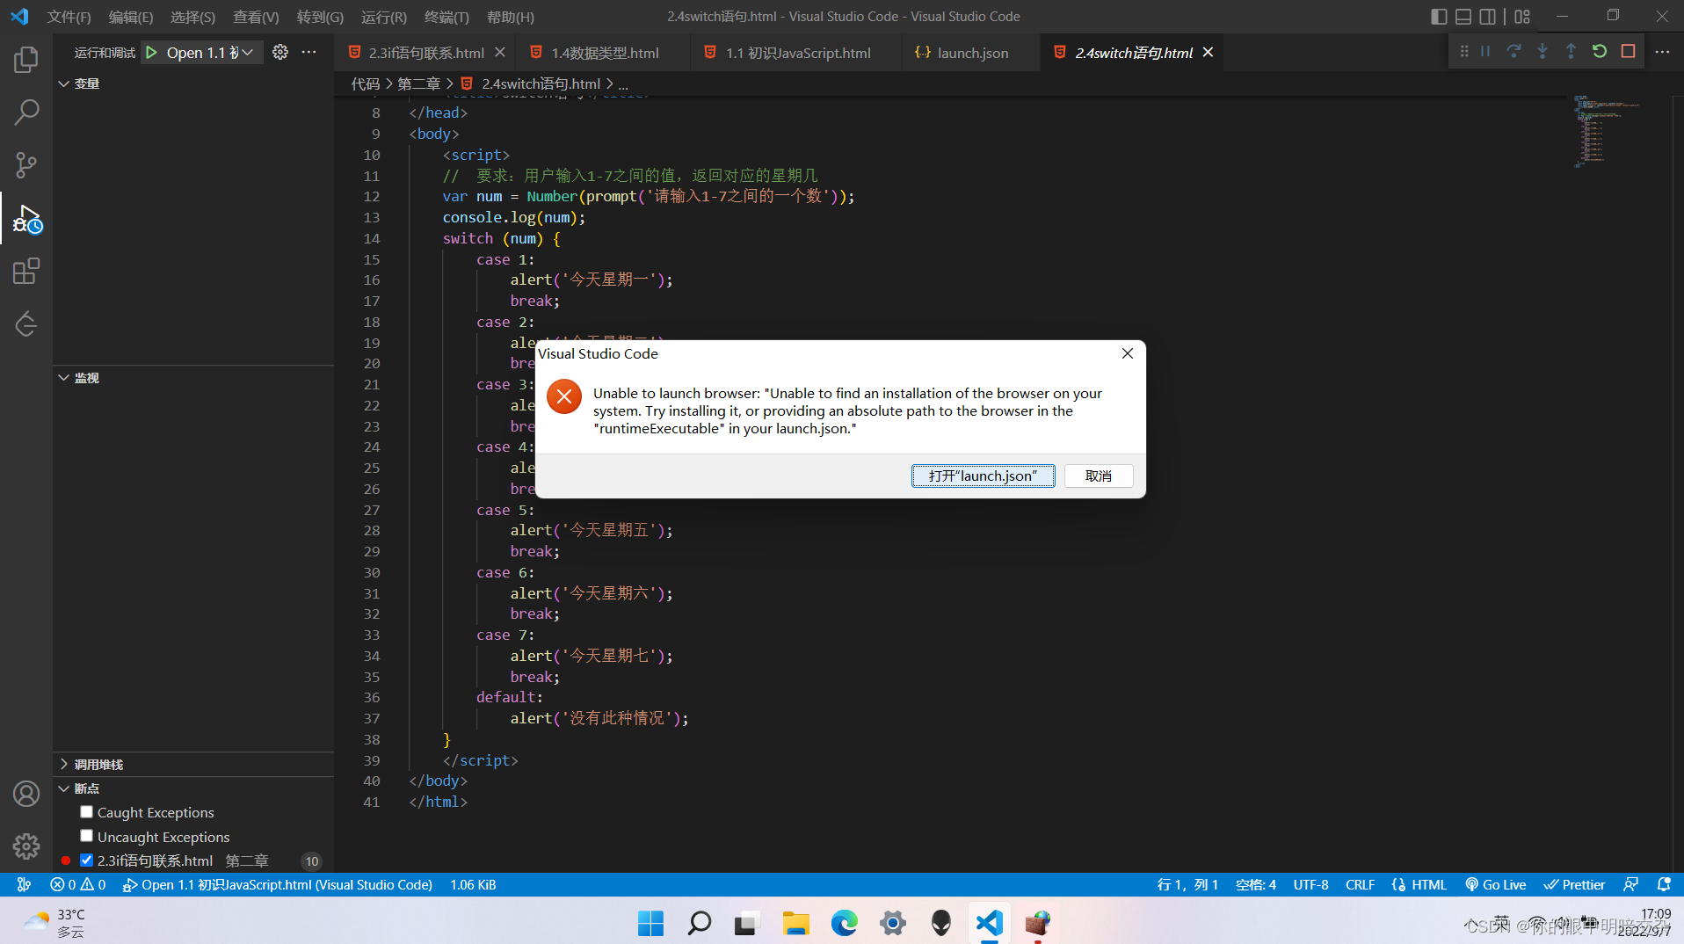This screenshot has width=1684, height=944.
Task: Change CRLF line ending in status bar
Action: pos(1360,885)
